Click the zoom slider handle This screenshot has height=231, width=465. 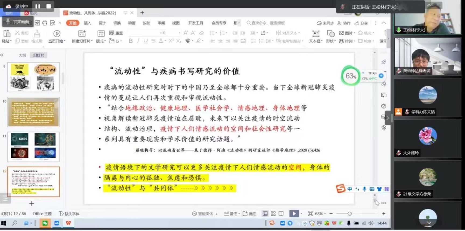(349, 214)
